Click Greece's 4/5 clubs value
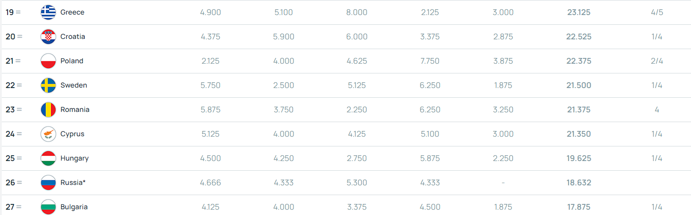The width and height of the screenshot is (691, 215). tap(657, 12)
